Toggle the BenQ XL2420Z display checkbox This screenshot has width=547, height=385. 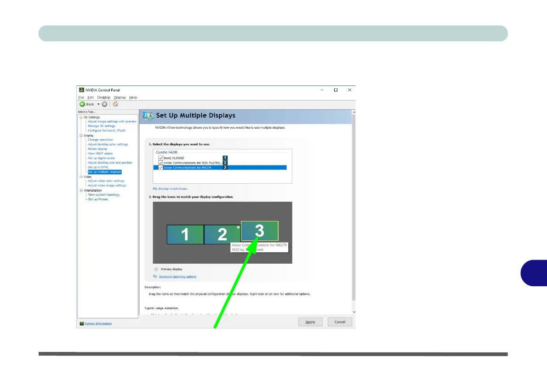[x=160, y=158]
